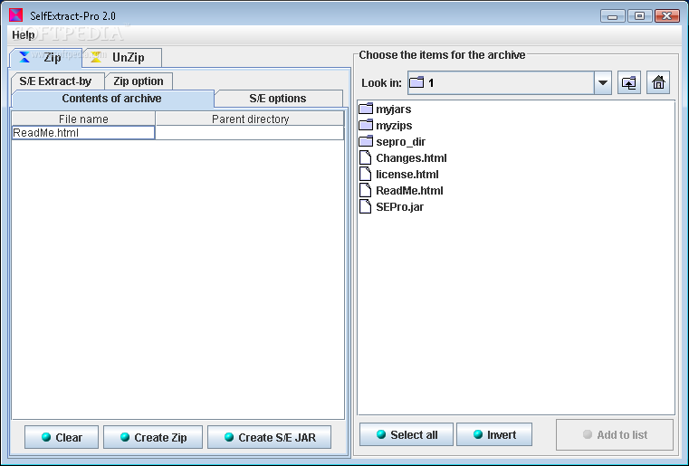Open the S/E options tab
The width and height of the screenshot is (689, 466).
(278, 99)
